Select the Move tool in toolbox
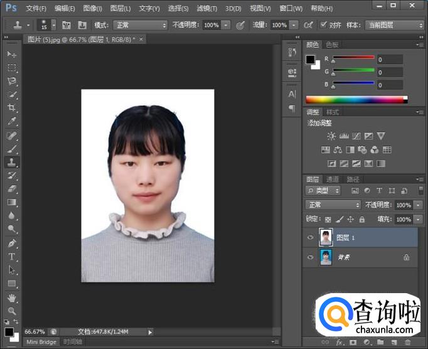Viewport: 428px width, 349px height. pos(12,54)
